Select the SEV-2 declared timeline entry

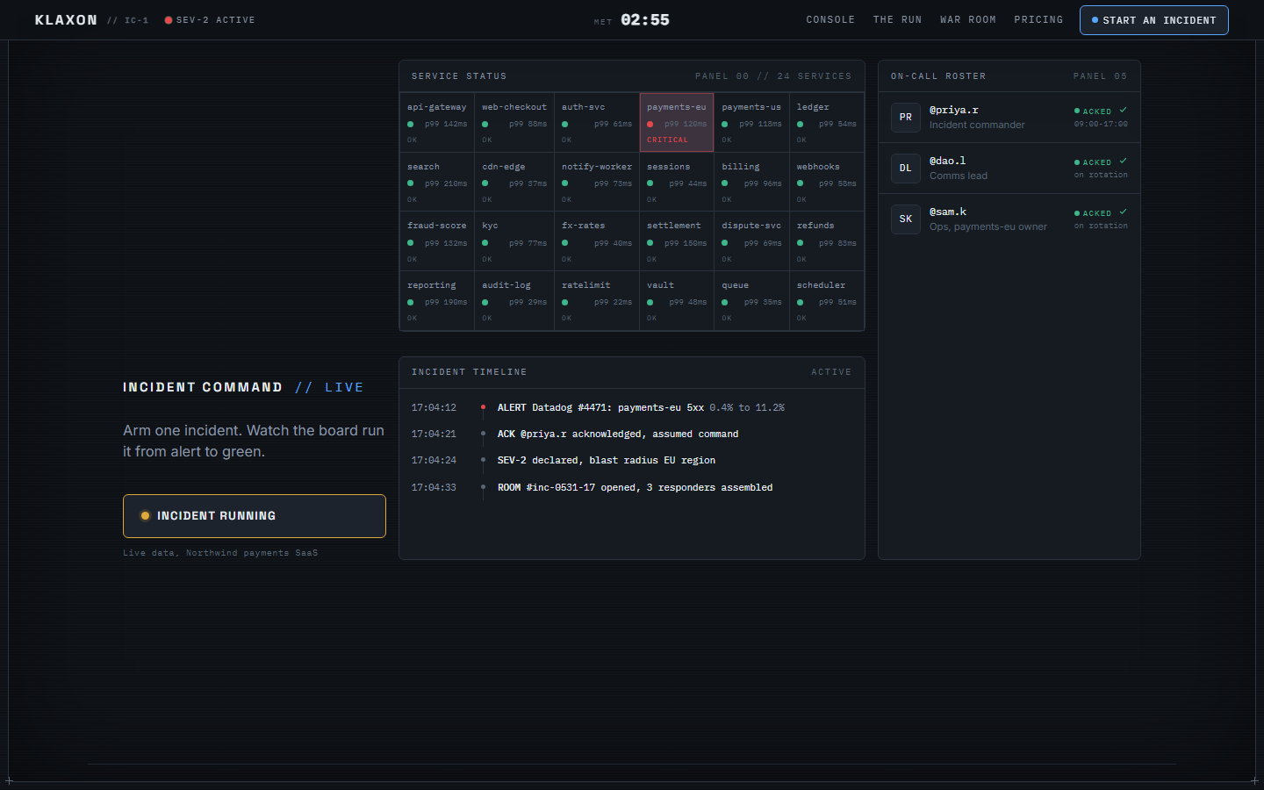tap(631, 460)
